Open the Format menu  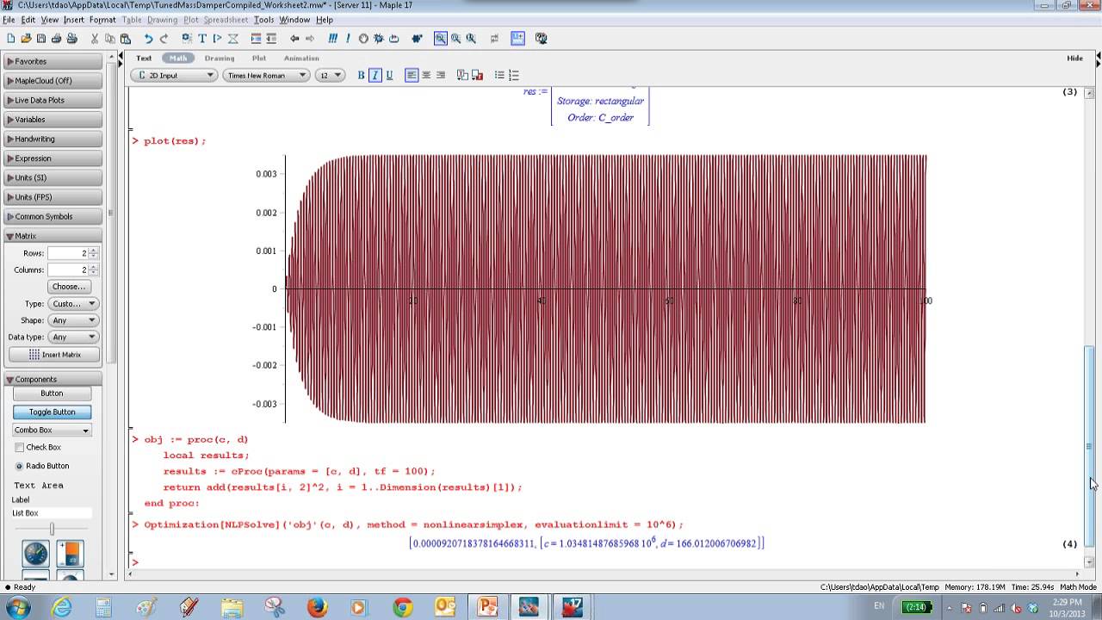[x=102, y=20]
